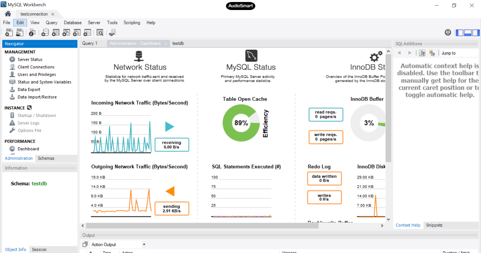Switch to the Query 1 tab
Screen dimensions: 481x253
90,43
